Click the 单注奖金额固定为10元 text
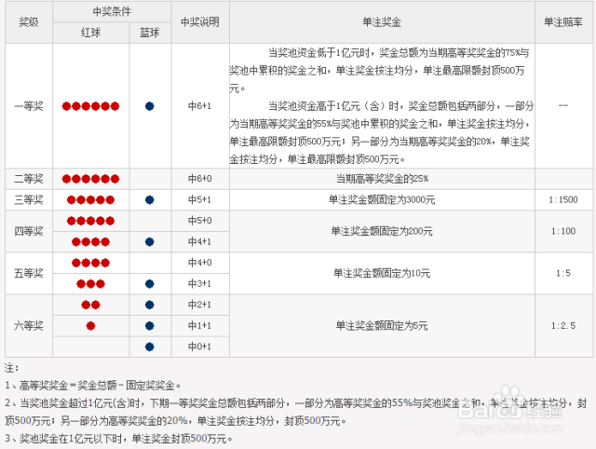Viewport: 596px width, 449px height. (382, 273)
